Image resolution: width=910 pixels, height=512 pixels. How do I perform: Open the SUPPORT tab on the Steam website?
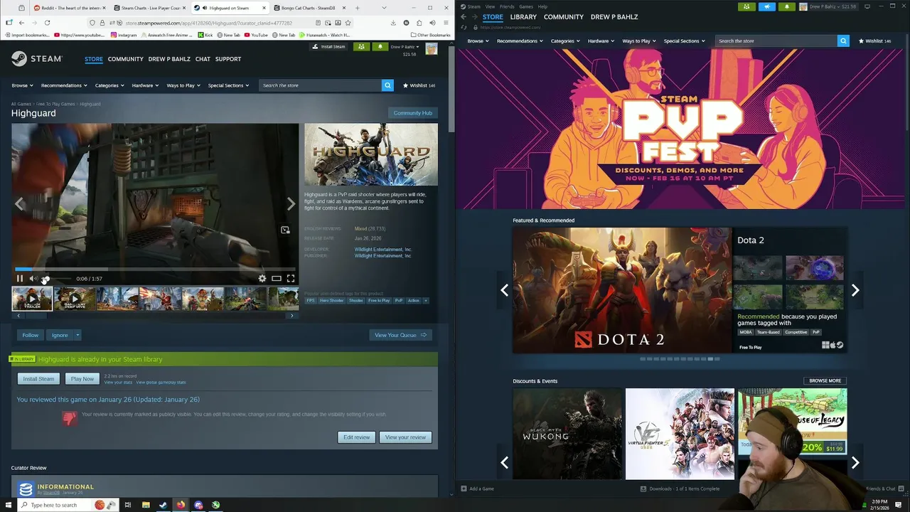pos(228,59)
